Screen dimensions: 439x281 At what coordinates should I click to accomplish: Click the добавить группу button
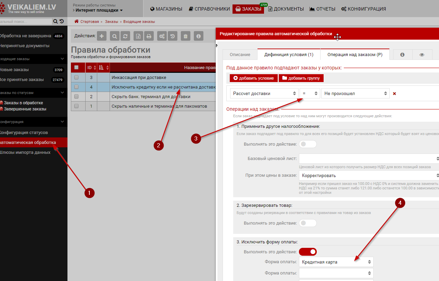[x=301, y=78]
